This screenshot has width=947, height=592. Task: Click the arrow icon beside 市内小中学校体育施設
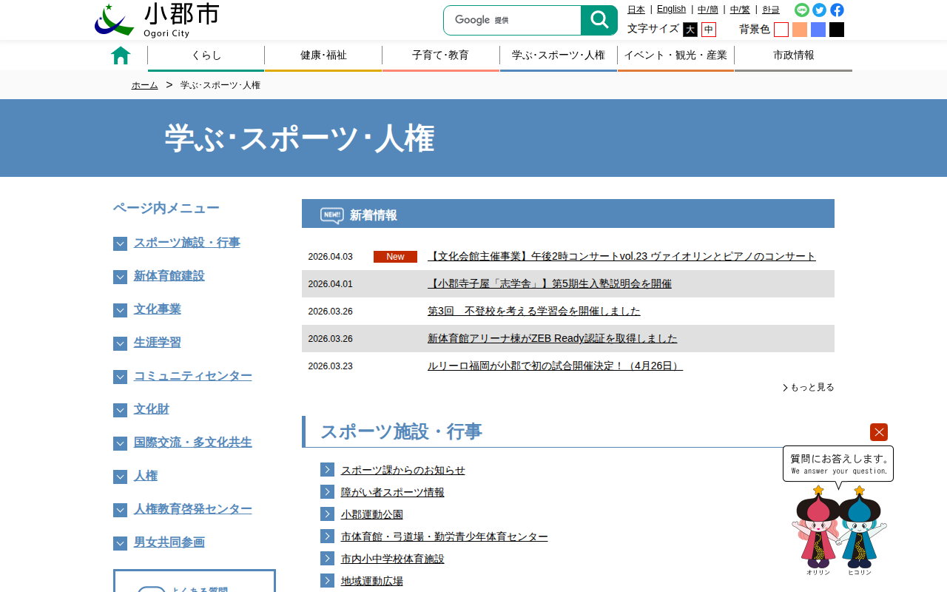[x=328, y=559]
